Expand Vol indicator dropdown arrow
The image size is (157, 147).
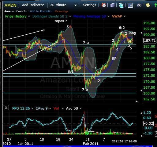tap(63, 108)
